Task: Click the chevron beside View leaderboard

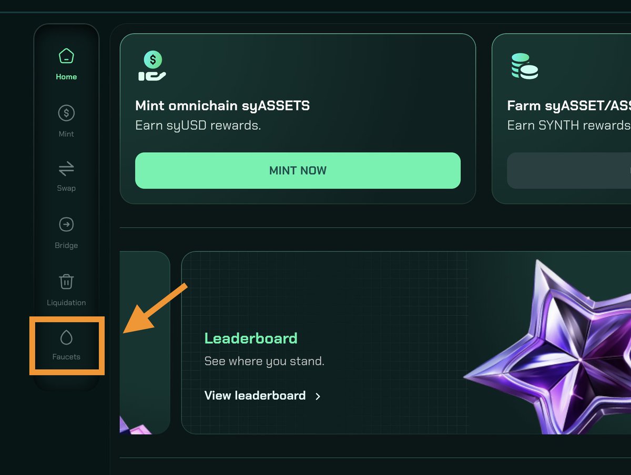Action: [318, 397]
